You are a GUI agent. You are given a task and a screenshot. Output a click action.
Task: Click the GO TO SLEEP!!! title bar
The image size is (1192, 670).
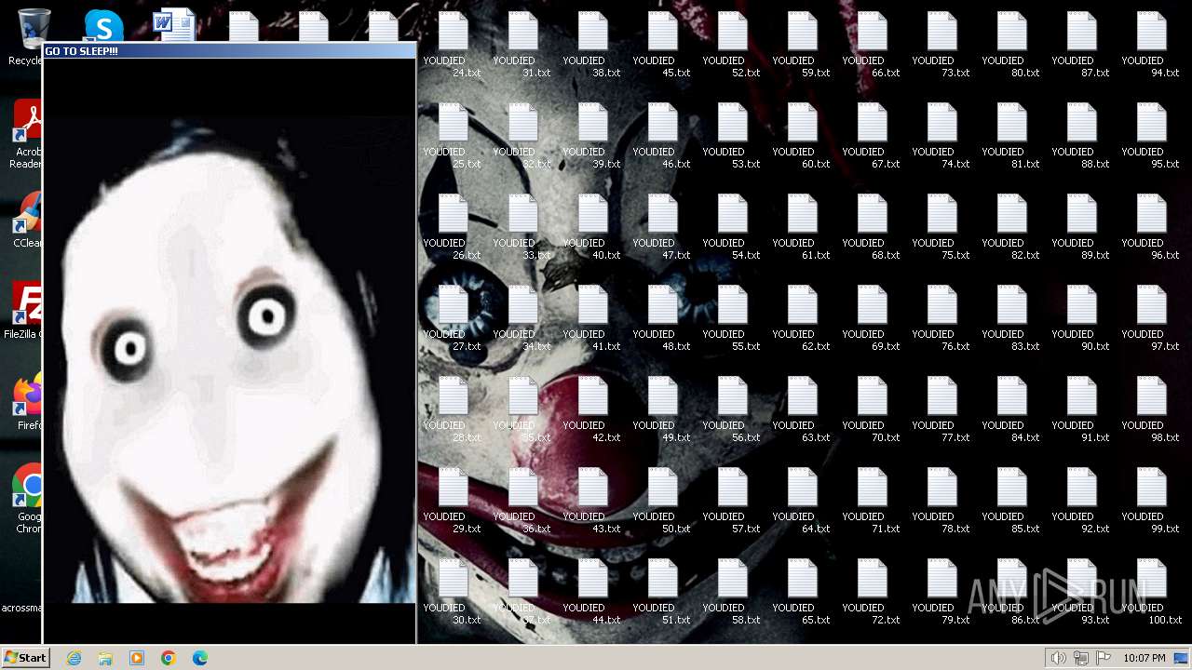[x=229, y=51]
